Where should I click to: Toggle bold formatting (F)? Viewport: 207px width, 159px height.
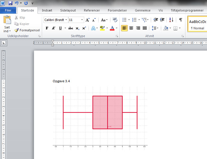point(47,28)
